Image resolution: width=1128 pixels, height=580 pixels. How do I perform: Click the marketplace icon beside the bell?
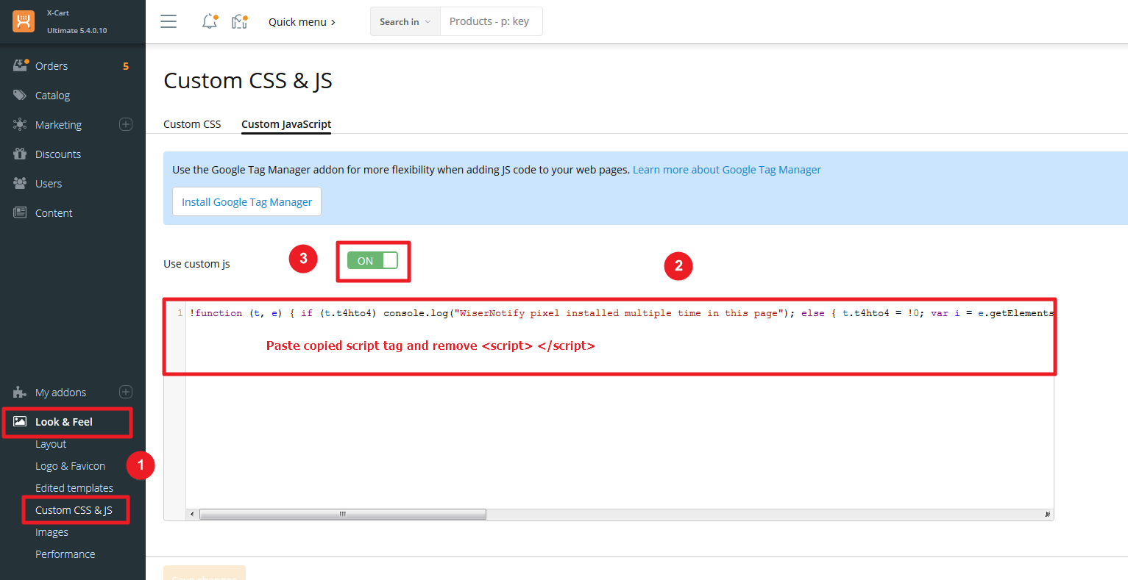pyautogui.click(x=239, y=21)
